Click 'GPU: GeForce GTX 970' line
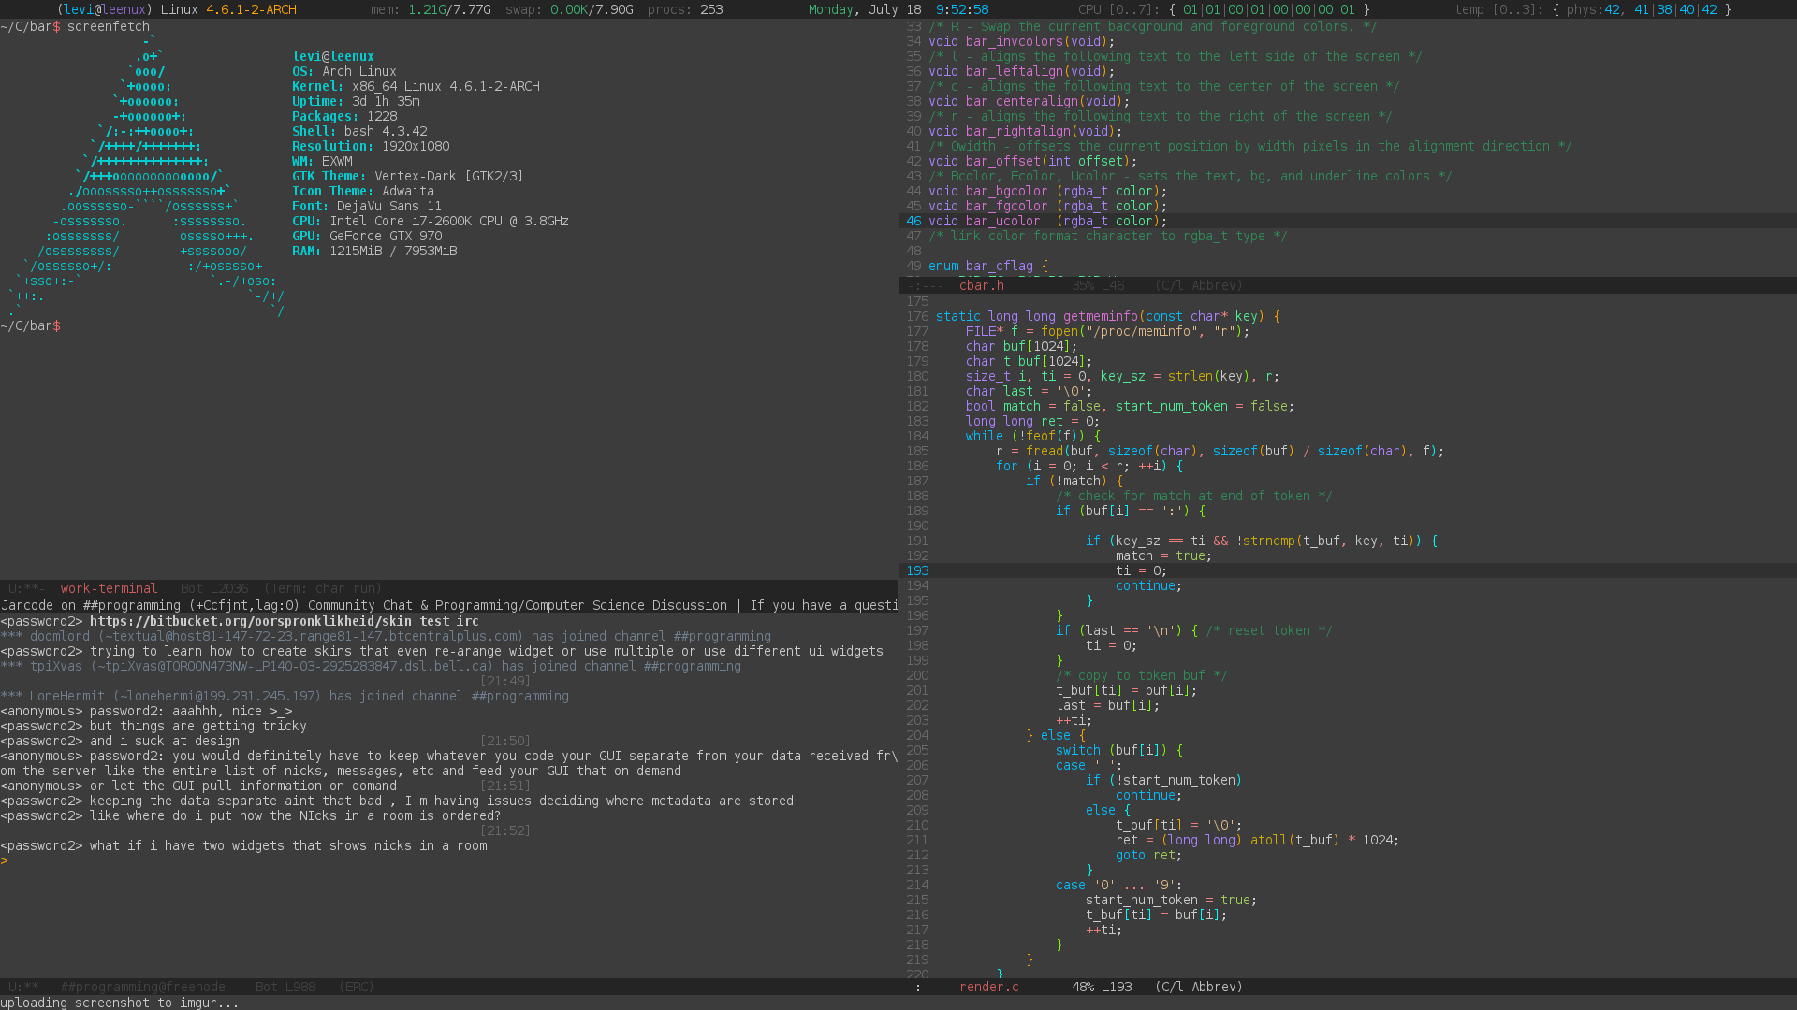This screenshot has height=1010, width=1797. [367, 236]
